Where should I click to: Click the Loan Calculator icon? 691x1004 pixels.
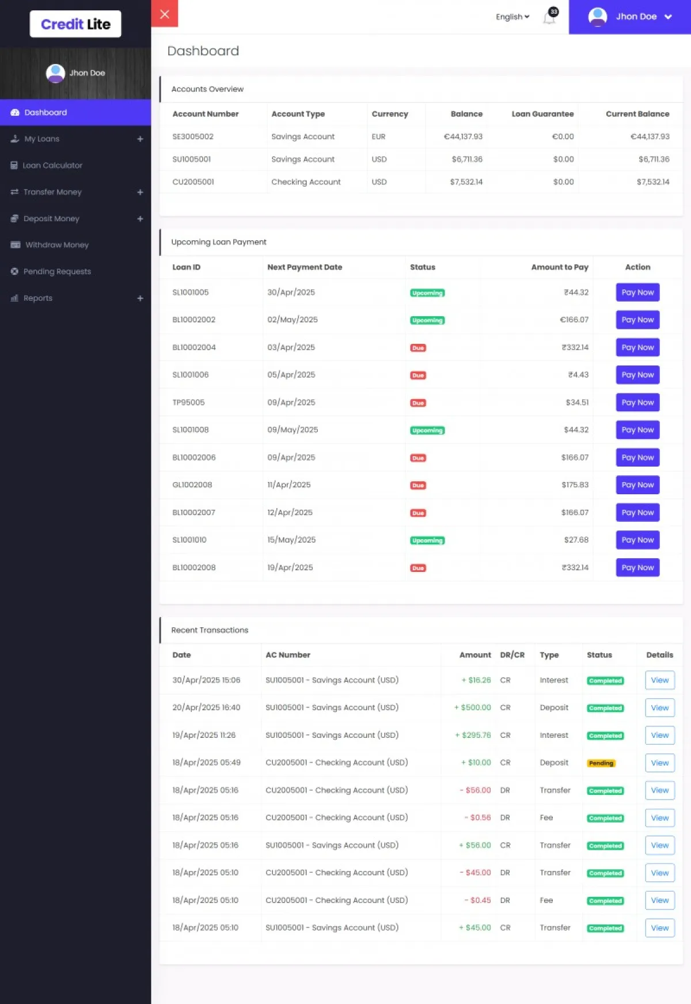14,166
